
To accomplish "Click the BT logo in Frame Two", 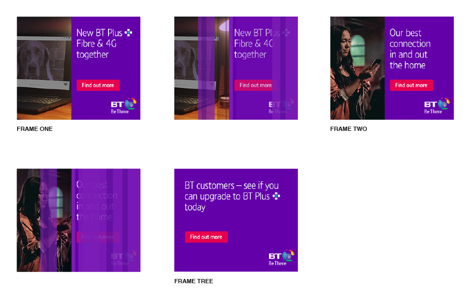I will (x=437, y=106).
